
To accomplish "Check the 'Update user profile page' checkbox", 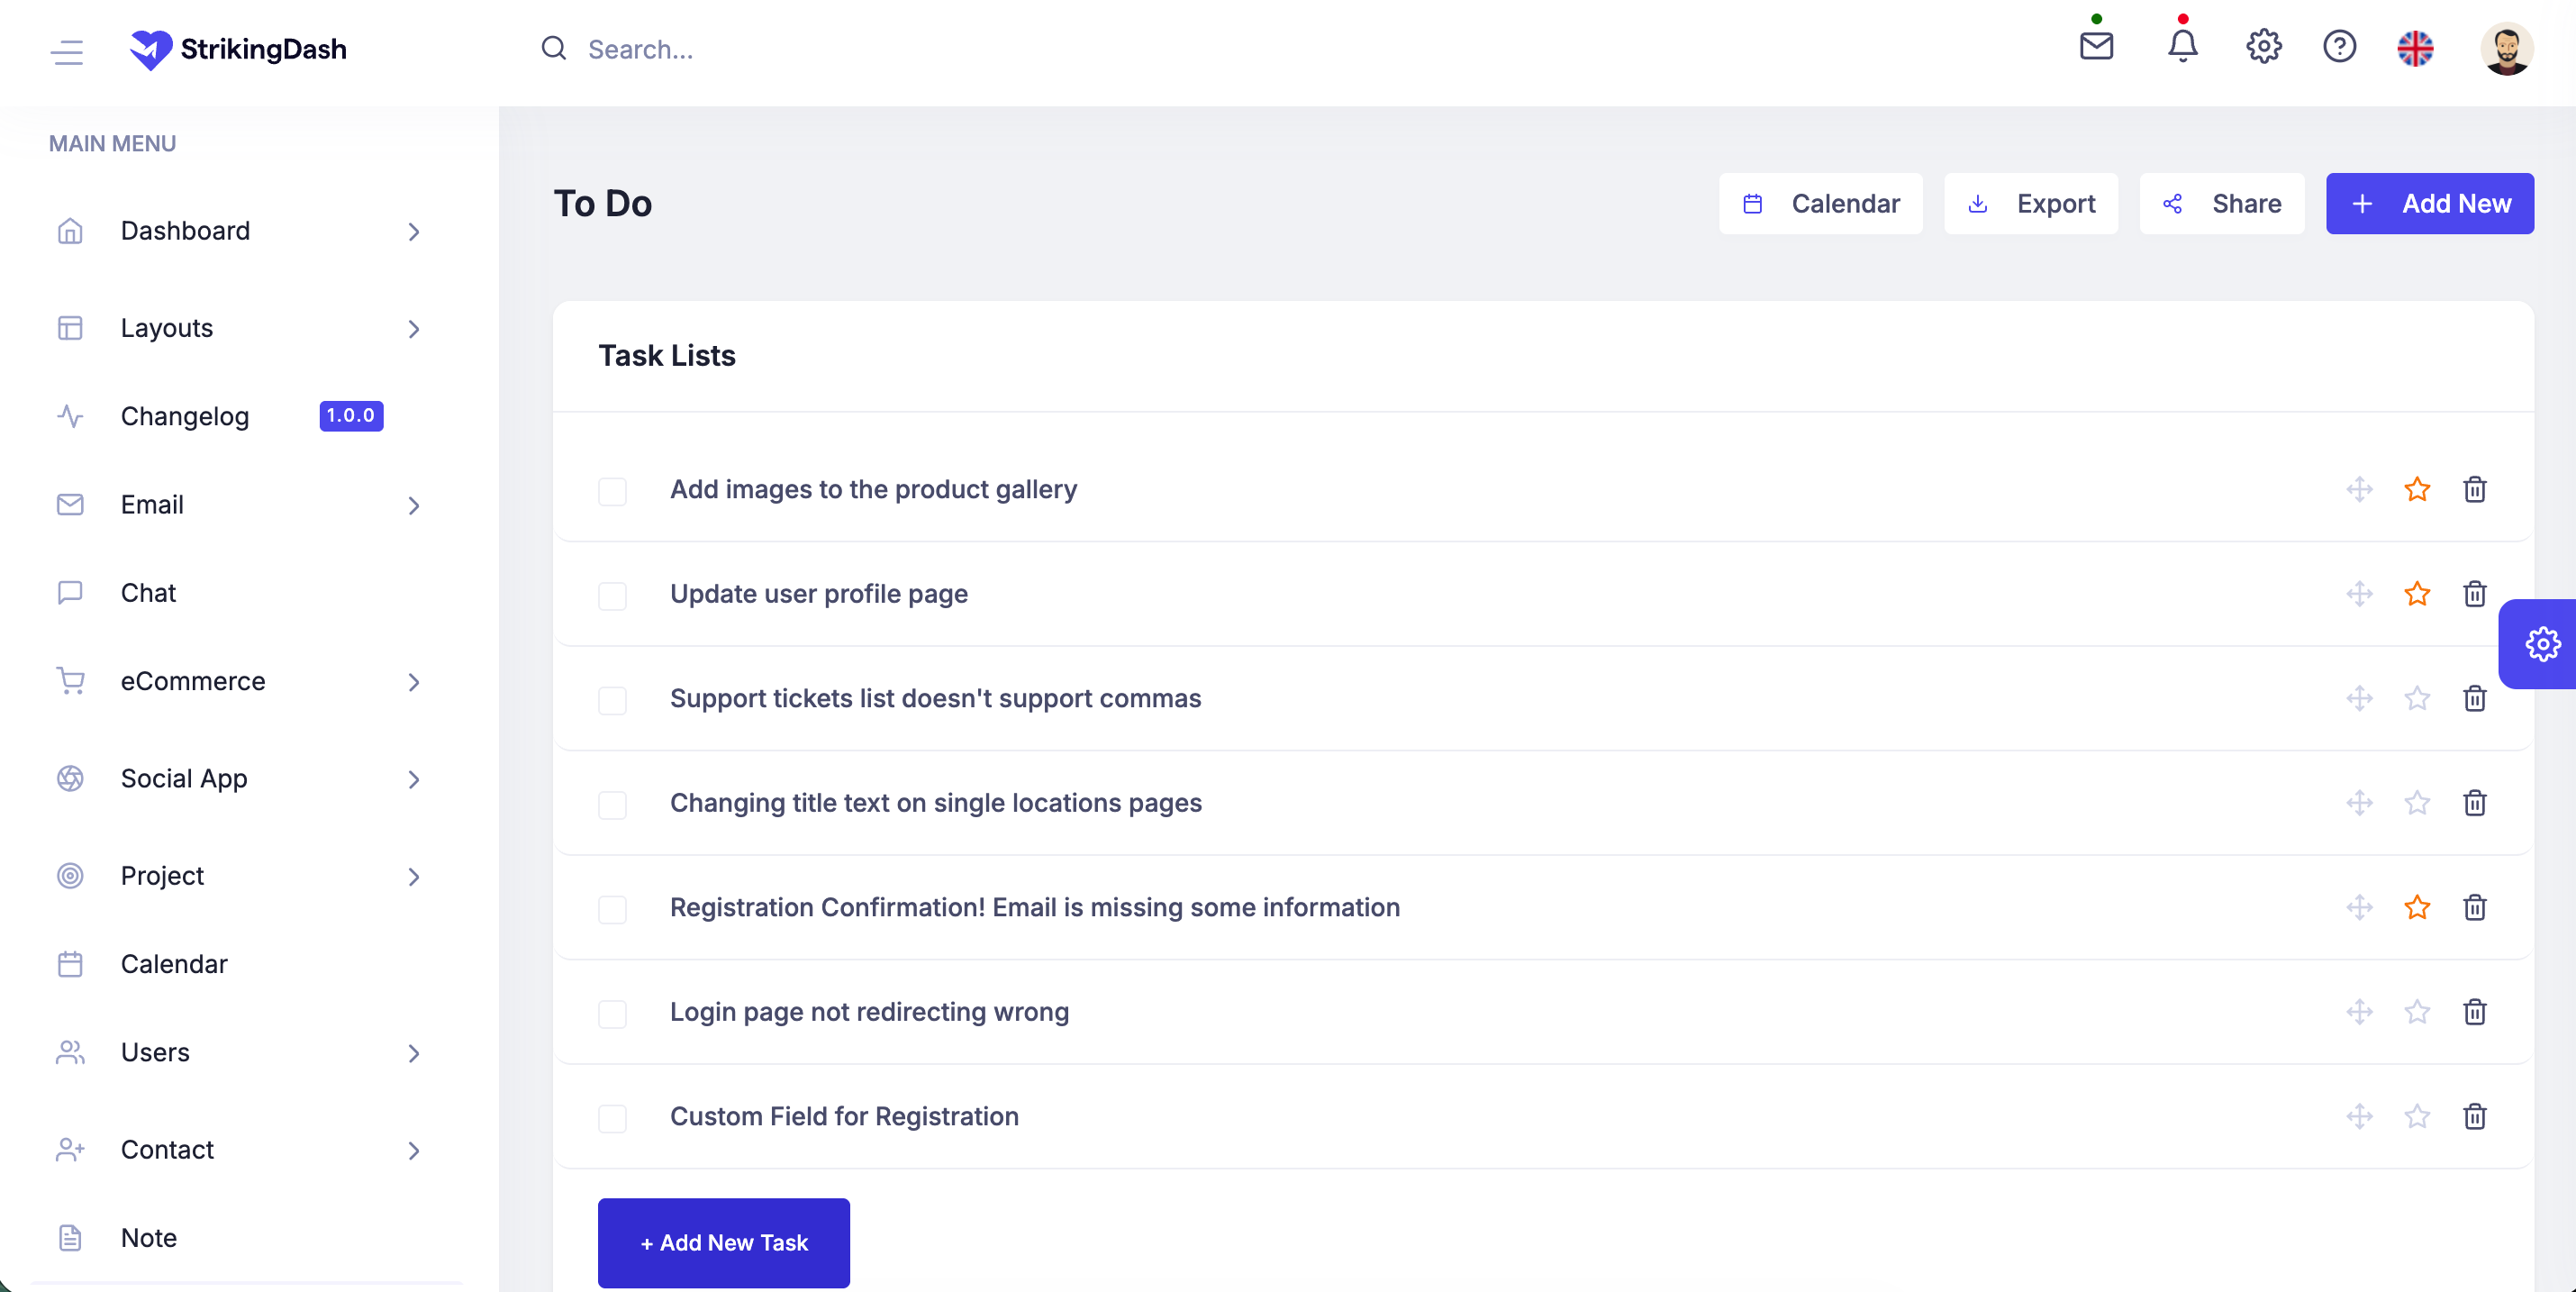I will click(x=613, y=596).
